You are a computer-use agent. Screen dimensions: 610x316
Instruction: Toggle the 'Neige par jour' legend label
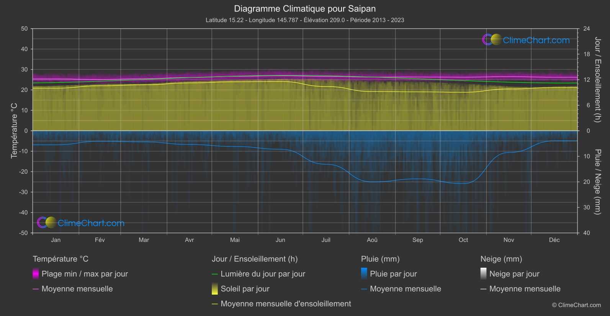tap(514, 274)
